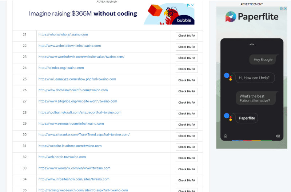
Task: Click Google Assistant dots beside 'Hi, How can I help?'
Action: click(228, 77)
